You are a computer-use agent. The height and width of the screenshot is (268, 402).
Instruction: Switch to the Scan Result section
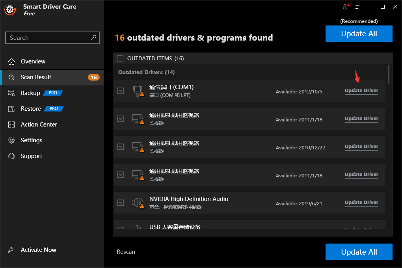[x=52, y=77]
